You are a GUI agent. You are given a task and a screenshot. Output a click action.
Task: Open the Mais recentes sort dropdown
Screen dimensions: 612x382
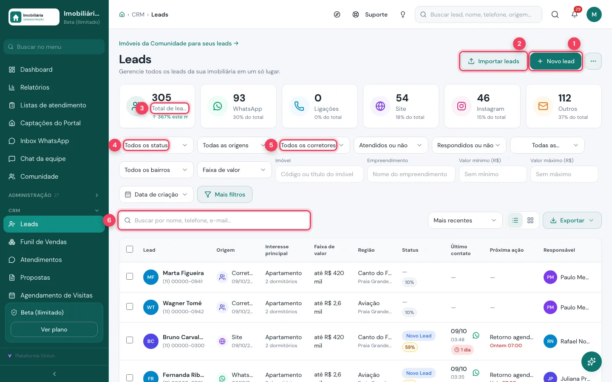pos(465,220)
